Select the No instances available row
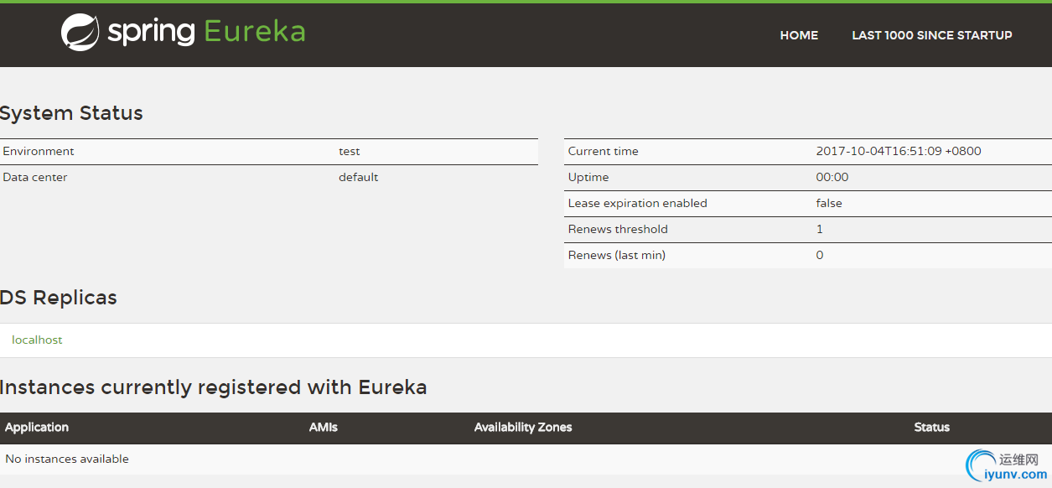1052x488 pixels. (526, 459)
